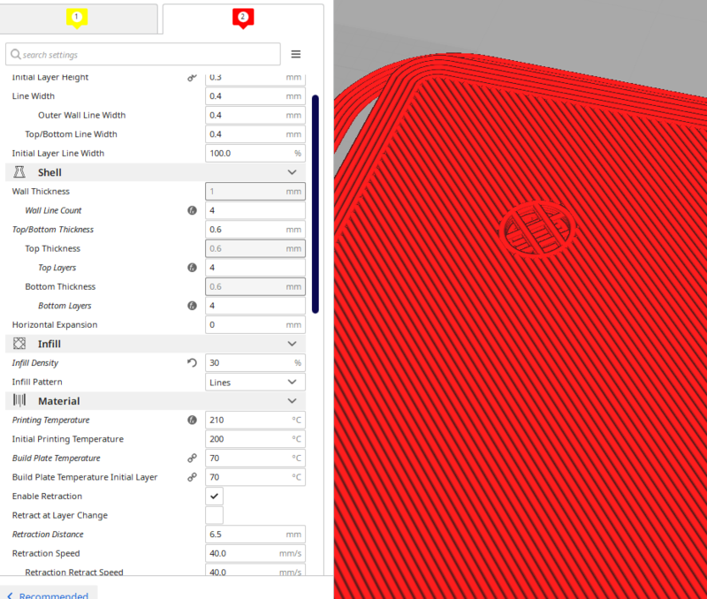Click the Top Thickness field
This screenshot has height=599, width=707.
(x=255, y=248)
